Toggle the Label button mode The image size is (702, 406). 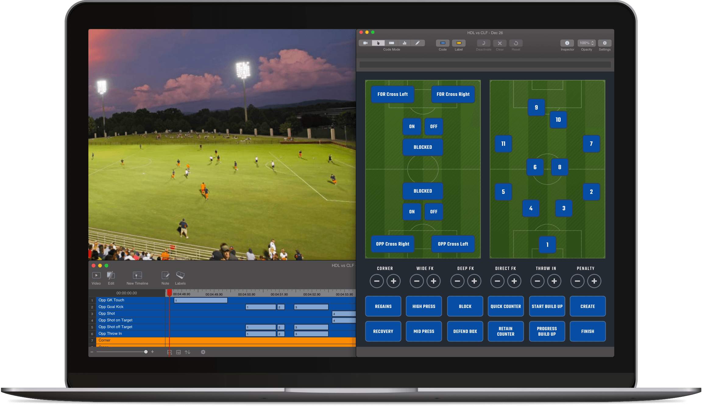click(x=459, y=43)
